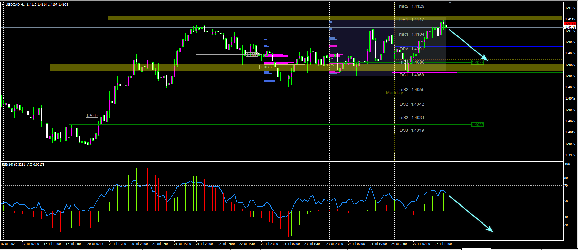Select the USDCAD,H1 symbol title
578x250 pixels.
tap(15, 5)
